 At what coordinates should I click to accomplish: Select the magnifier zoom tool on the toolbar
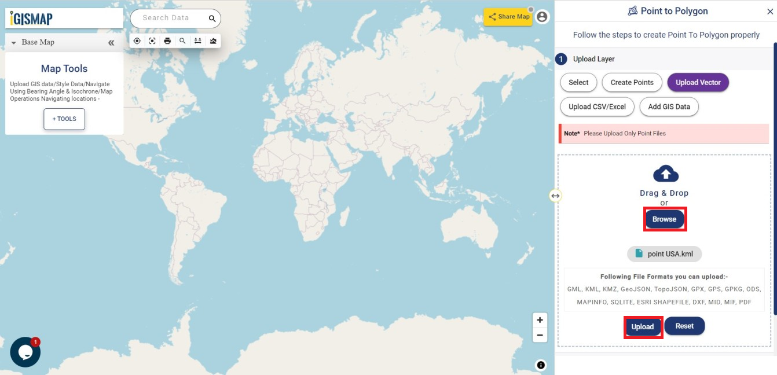182,41
